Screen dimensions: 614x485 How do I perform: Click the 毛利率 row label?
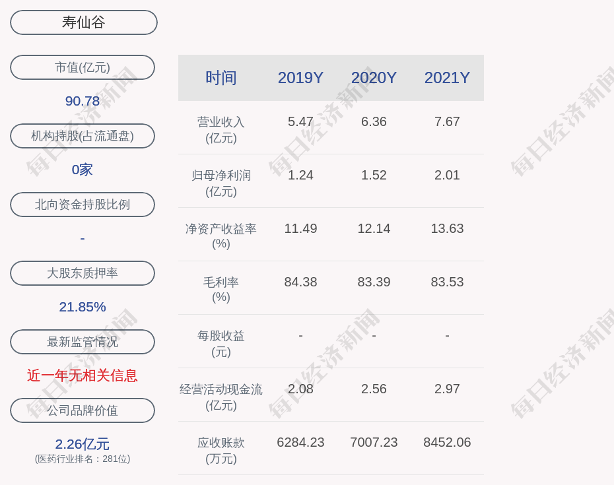click(221, 290)
